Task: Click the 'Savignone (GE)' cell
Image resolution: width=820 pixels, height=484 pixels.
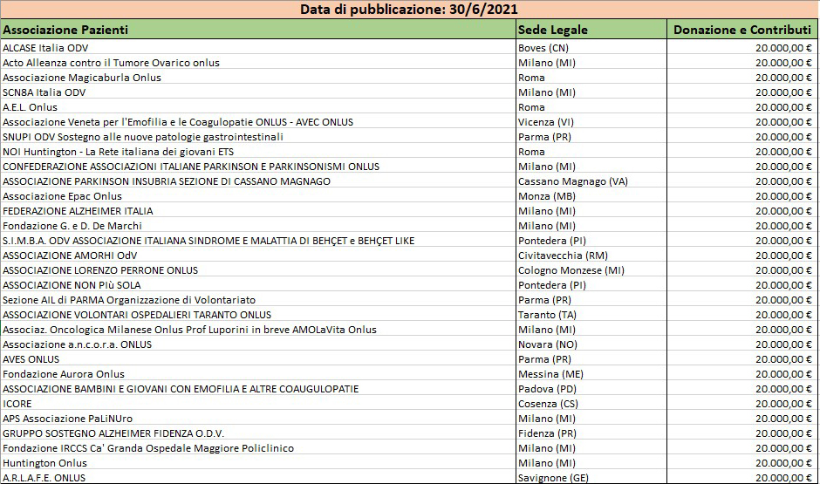Action: (x=591, y=477)
